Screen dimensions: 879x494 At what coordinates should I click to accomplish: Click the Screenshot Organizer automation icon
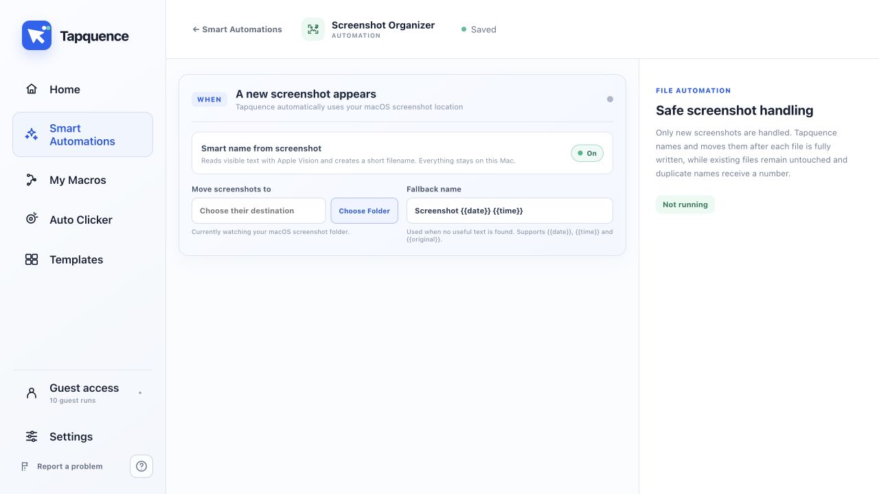tap(313, 29)
